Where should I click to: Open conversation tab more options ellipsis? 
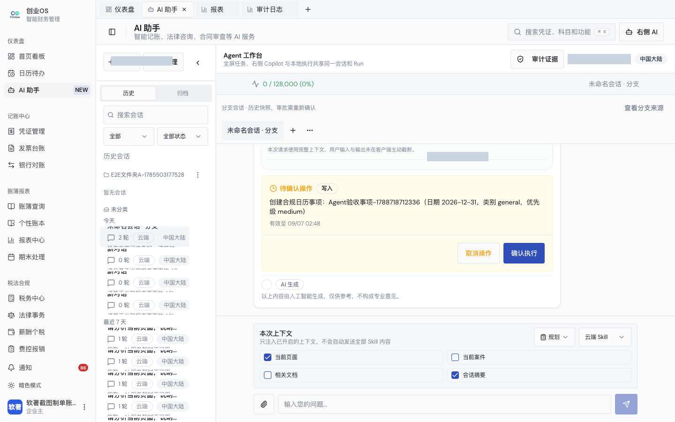pos(310,130)
